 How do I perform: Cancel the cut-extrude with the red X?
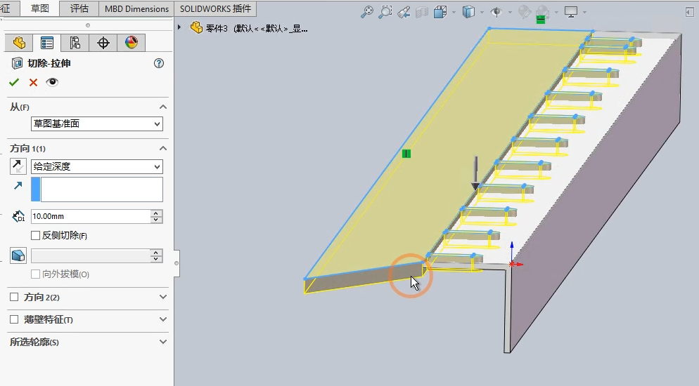click(x=33, y=82)
